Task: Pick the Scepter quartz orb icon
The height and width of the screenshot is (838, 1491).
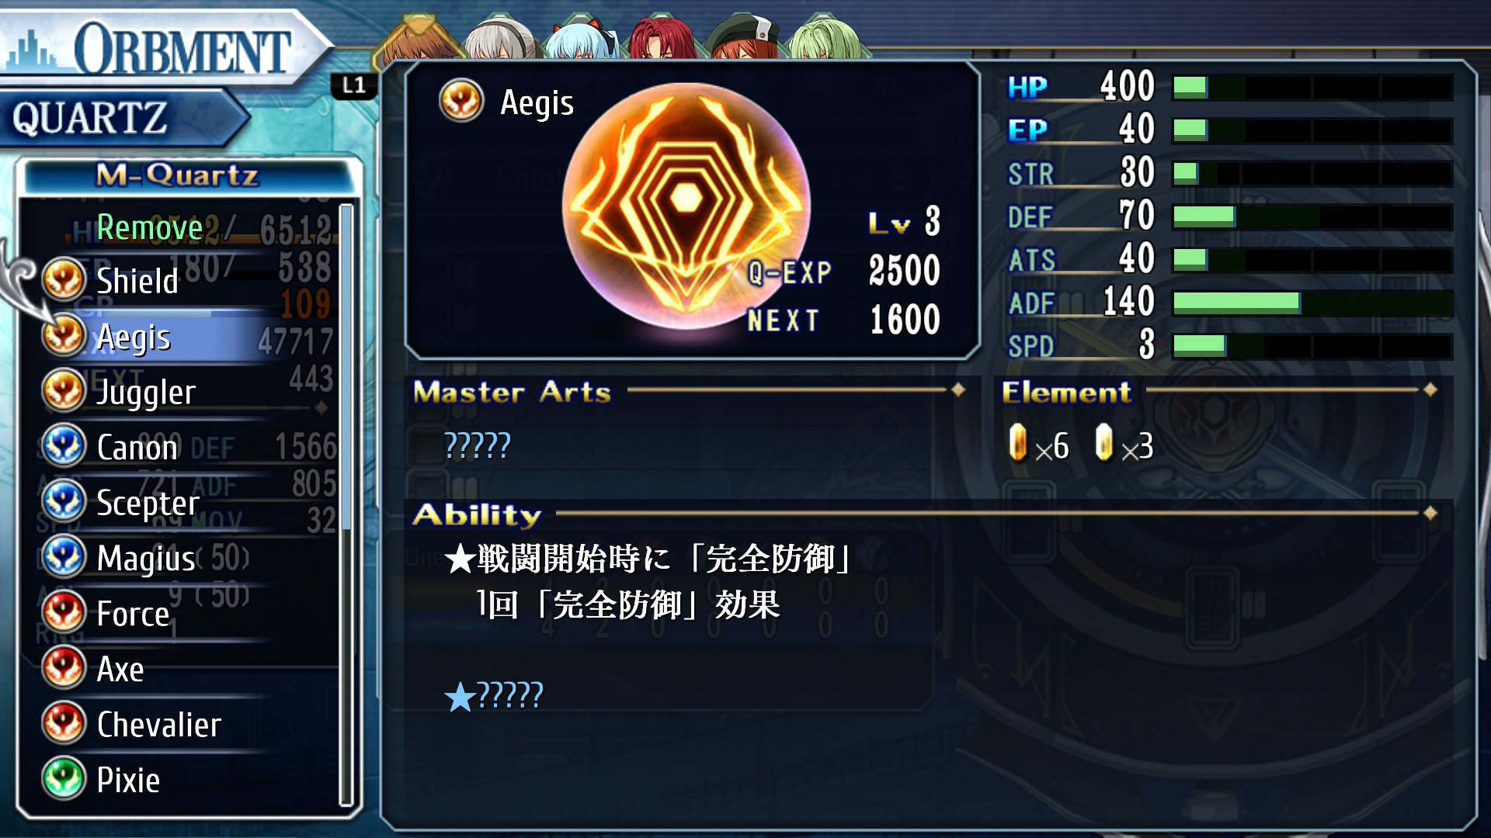Action: 64,502
